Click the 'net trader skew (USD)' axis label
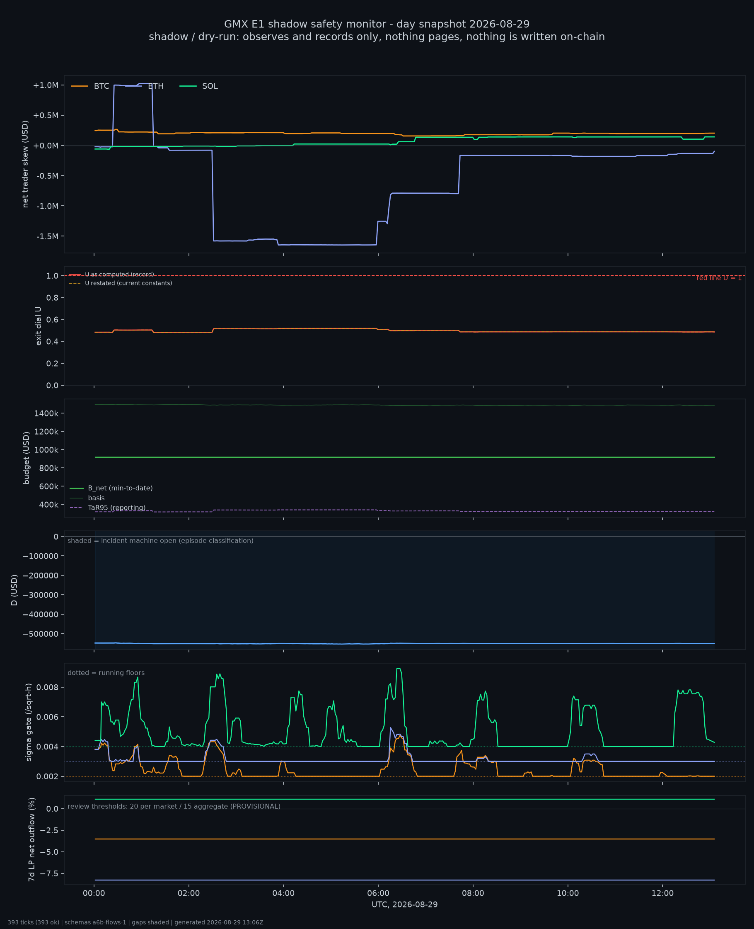 click(25, 164)
